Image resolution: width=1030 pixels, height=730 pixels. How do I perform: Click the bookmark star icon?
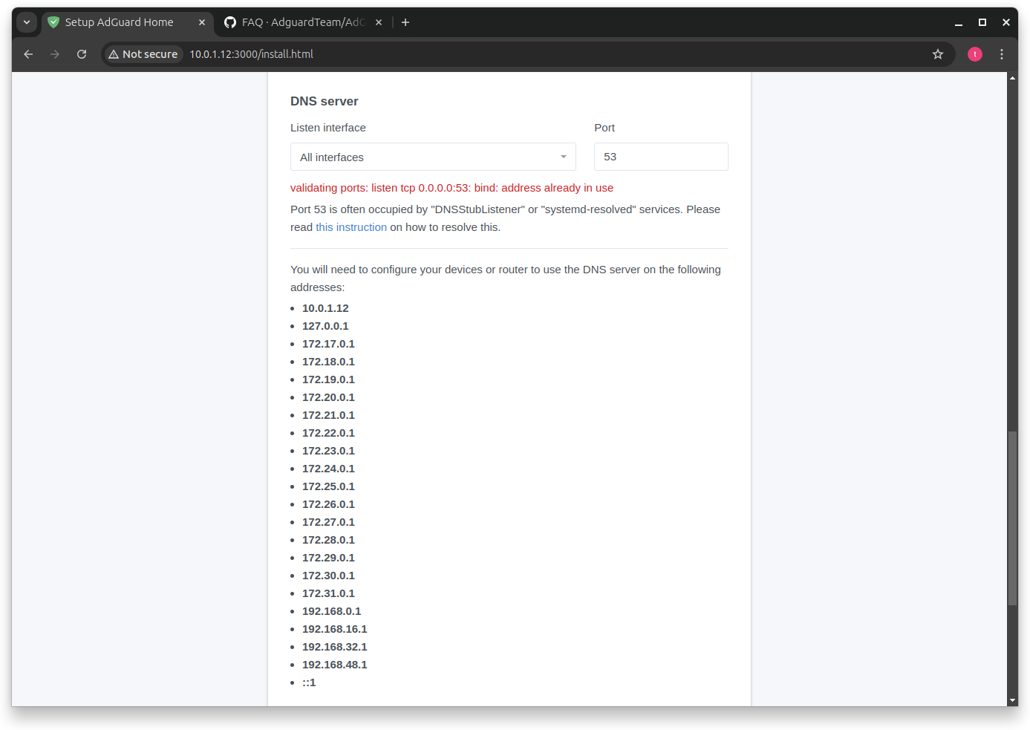coord(937,53)
